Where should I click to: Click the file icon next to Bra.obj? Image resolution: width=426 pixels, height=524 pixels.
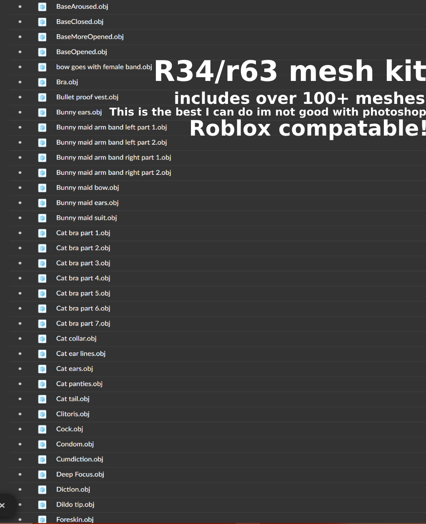coord(42,82)
